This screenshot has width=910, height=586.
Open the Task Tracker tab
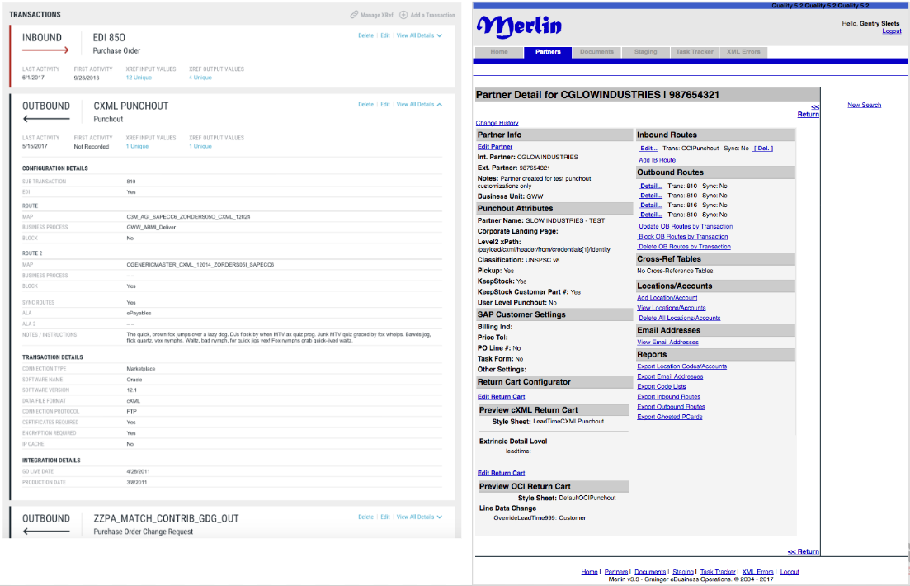point(694,52)
